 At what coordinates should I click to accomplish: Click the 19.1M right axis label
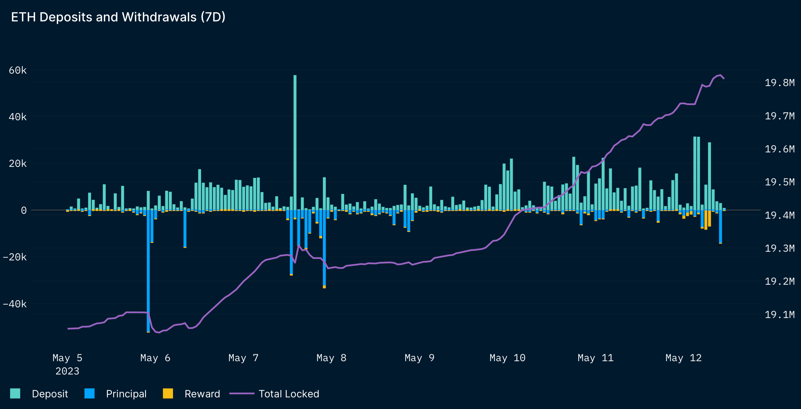point(779,315)
